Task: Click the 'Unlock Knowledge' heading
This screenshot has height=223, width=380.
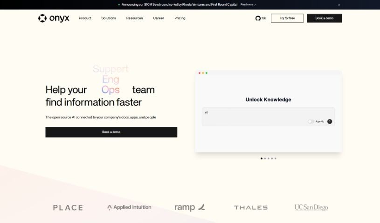Action: click(x=268, y=99)
